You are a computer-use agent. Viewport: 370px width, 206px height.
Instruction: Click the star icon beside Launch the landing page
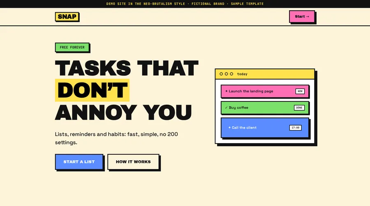click(x=226, y=91)
